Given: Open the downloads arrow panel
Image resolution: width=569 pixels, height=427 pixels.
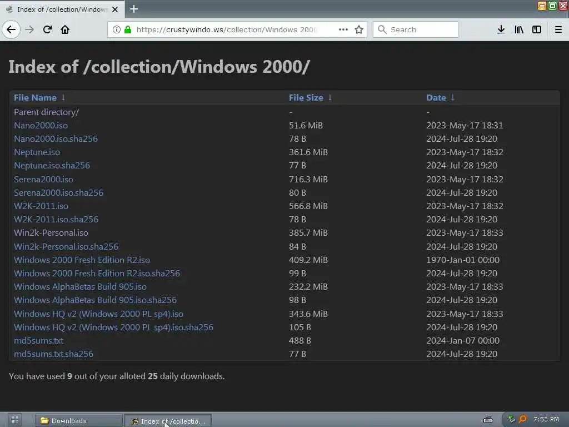Looking at the screenshot, I should (501, 29).
